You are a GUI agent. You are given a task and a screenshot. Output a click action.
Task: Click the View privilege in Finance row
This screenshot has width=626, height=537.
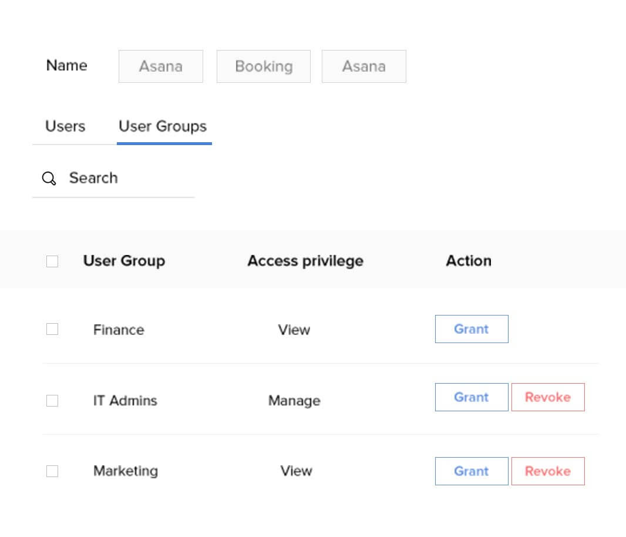tap(294, 330)
